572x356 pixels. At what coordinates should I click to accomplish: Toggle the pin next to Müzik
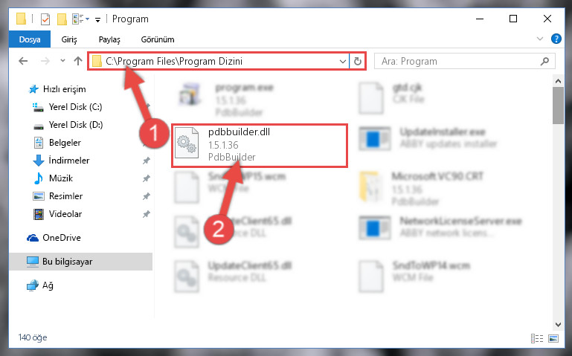coord(147,178)
